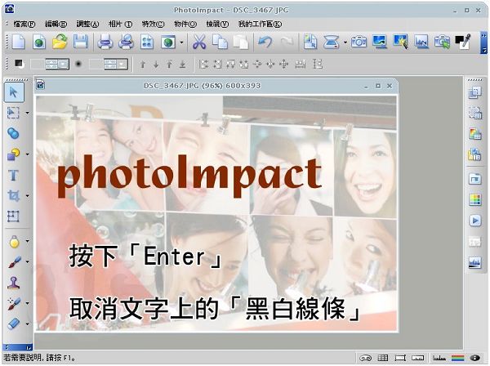This screenshot has width=490, height=366.
Task: Click the Scanner icon
Action: (x=332, y=42)
